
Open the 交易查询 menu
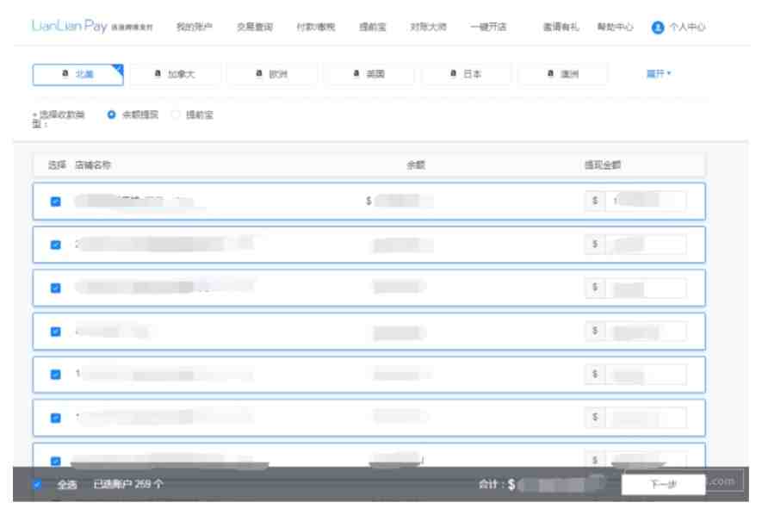255,27
